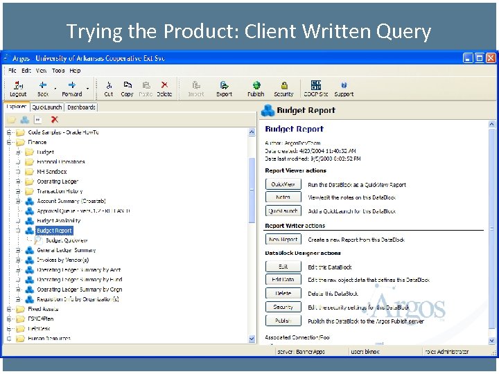Expand the Operating Ledger folder node
The height and width of the screenshot is (374, 499).
[x=18, y=181]
